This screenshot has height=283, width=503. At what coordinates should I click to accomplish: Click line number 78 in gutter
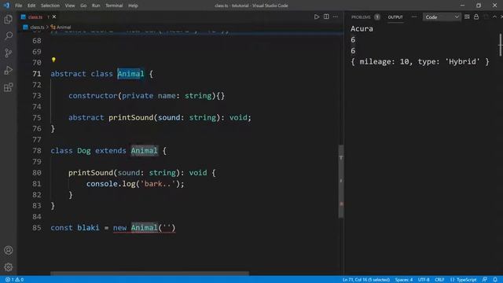pos(37,151)
